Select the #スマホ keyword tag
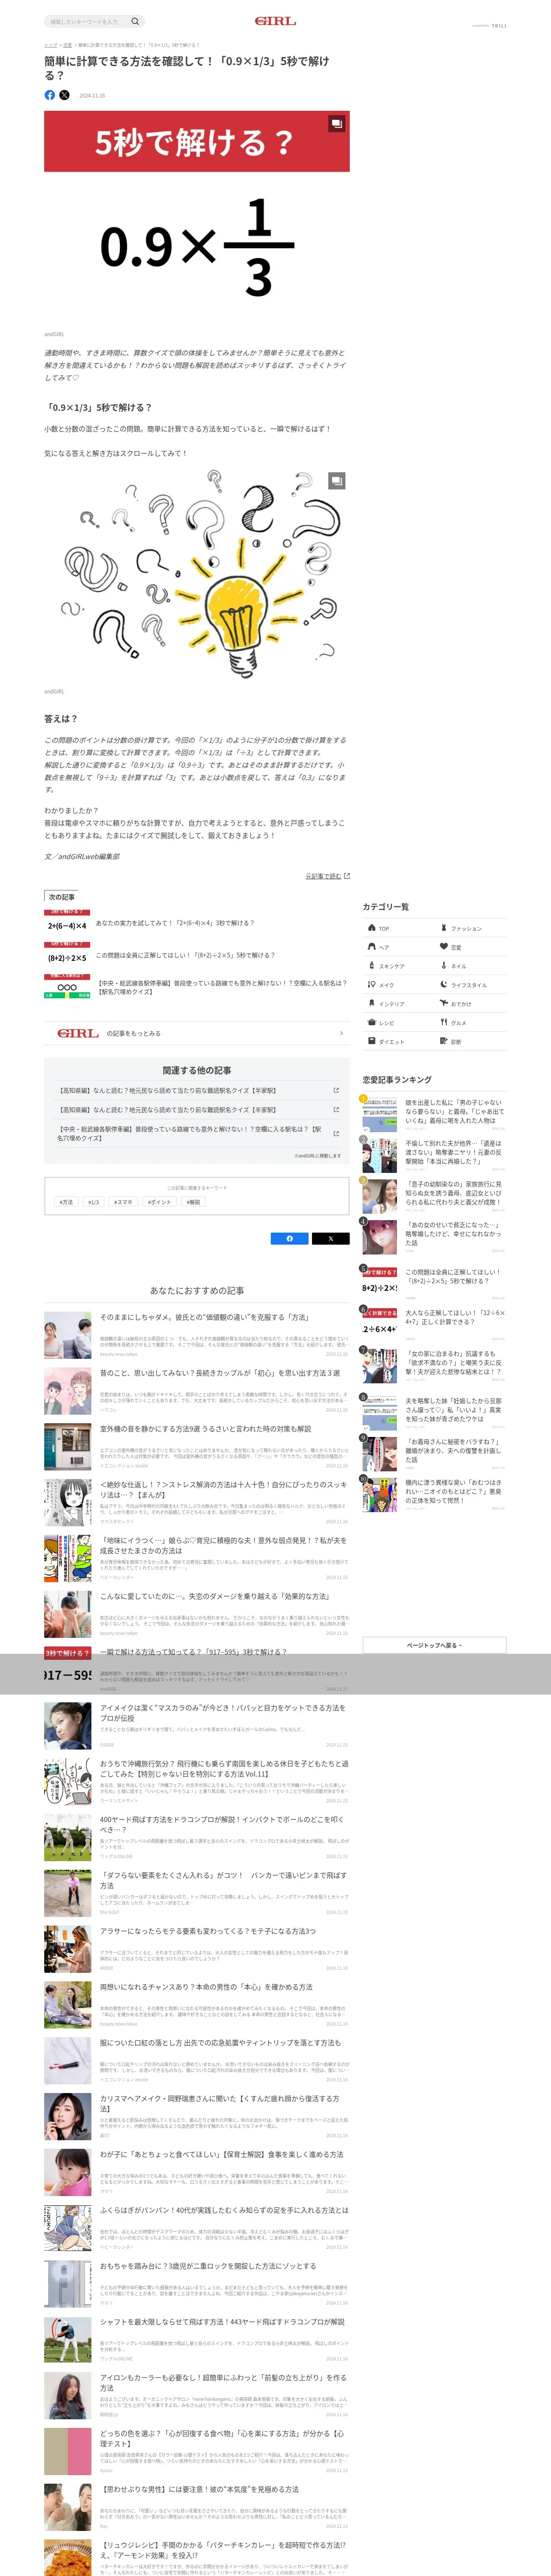551x2576 pixels. tap(123, 1202)
